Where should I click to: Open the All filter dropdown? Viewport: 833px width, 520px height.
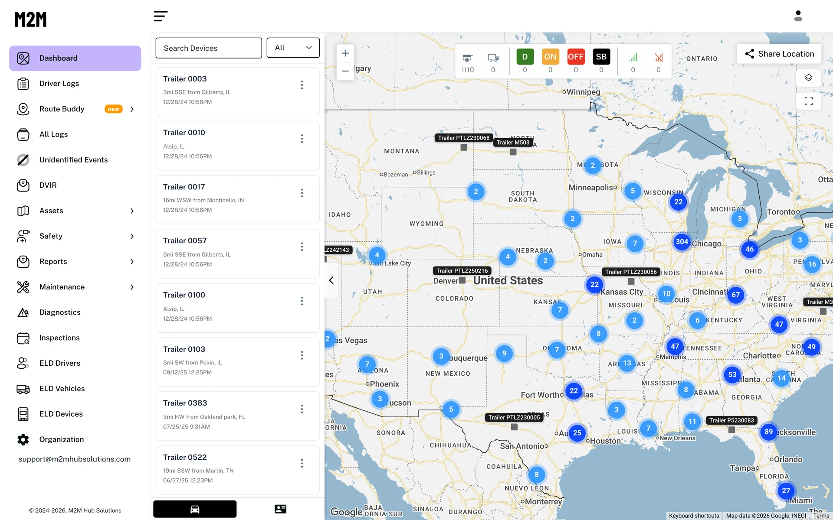coord(293,48)
